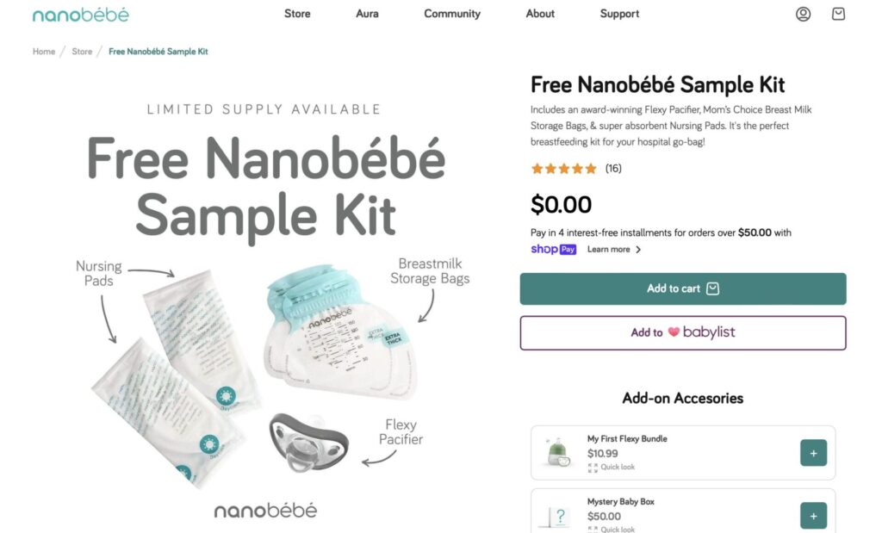Click the Add to Babylist button
882x533 pixels.
pyautogui.click(x=683, y=332)
